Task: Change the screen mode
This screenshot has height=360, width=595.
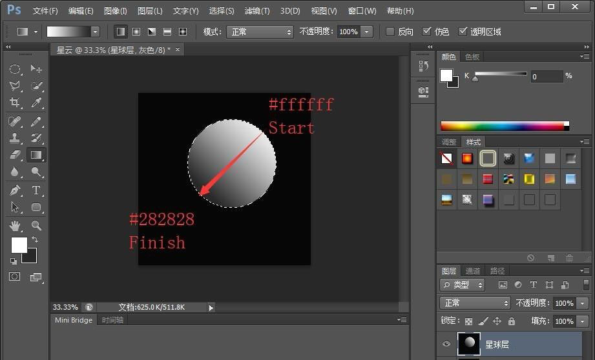Action: [36, 277]
